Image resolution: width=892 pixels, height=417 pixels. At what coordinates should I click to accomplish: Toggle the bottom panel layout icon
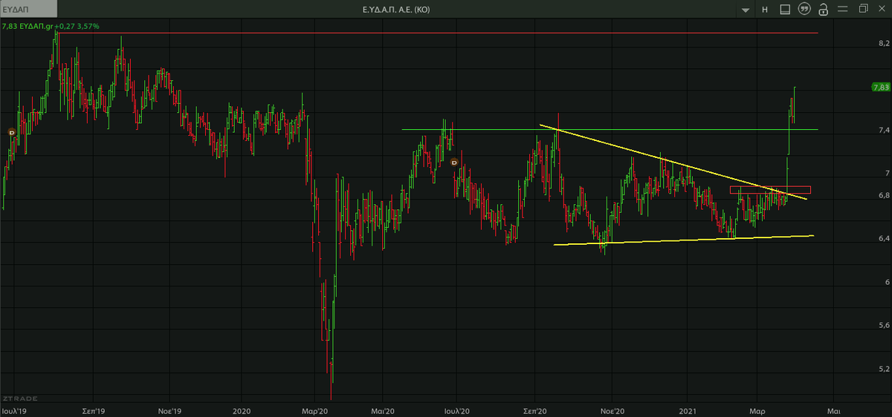pos(785,10)
